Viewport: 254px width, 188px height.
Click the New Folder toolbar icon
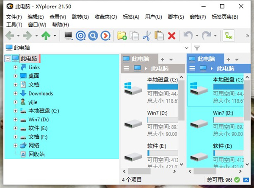(x=122, y=36)
